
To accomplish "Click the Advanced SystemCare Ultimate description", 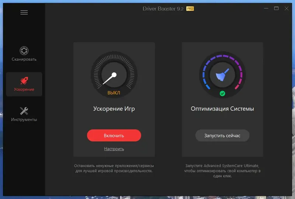I will pos(222,171).
